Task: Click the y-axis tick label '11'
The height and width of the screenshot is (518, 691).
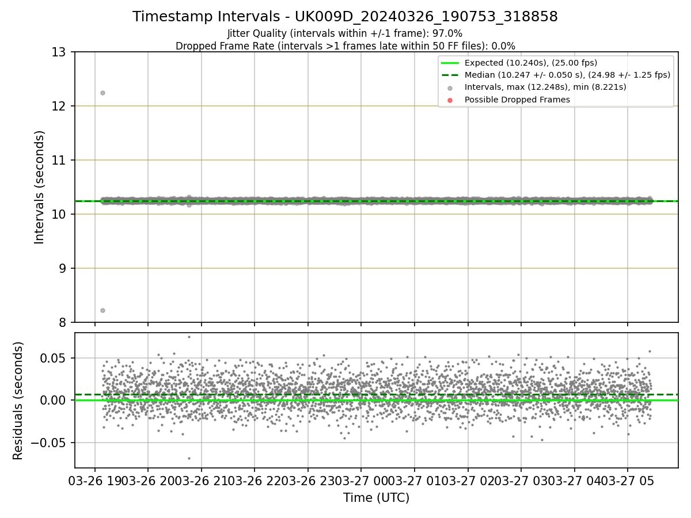Action: tap(58, 161)
